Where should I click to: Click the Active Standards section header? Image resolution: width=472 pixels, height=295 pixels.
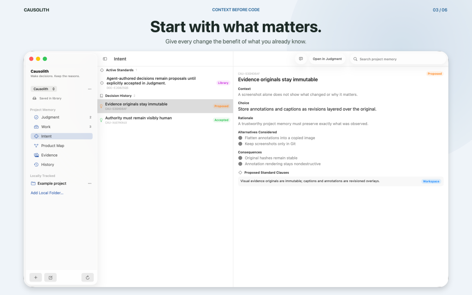pyautogui.click(x=119, y=70)
